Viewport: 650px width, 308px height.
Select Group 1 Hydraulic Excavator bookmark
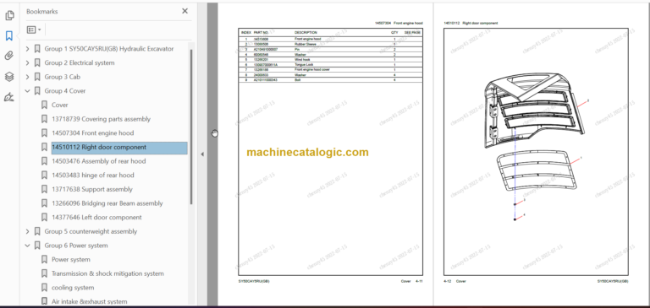click(x=109, y=49)
